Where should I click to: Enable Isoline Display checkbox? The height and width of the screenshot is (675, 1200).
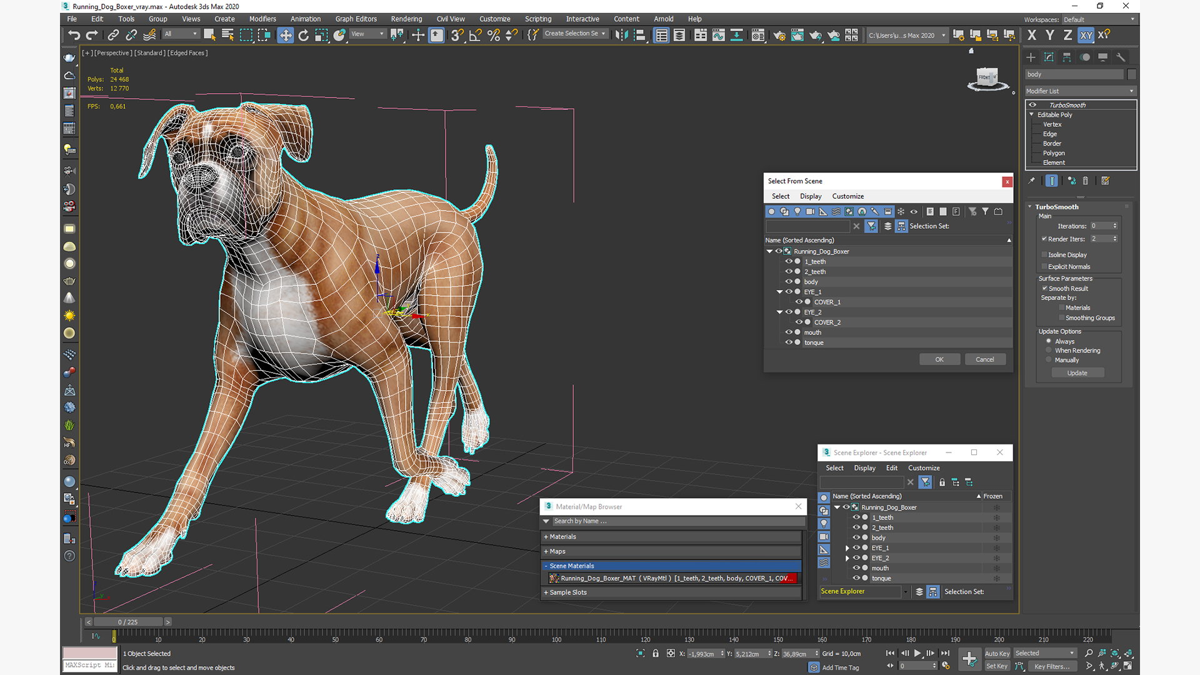point(1044,254)
